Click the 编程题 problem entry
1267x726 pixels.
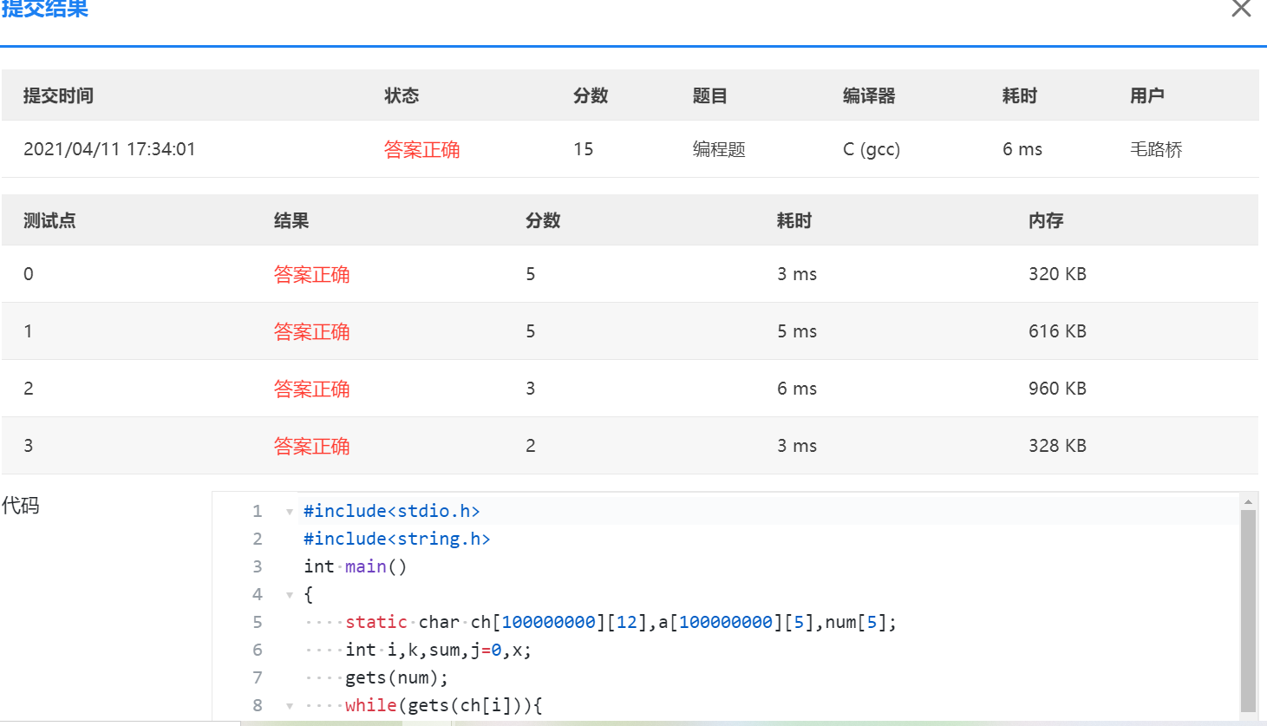click(x=719, y=149)
